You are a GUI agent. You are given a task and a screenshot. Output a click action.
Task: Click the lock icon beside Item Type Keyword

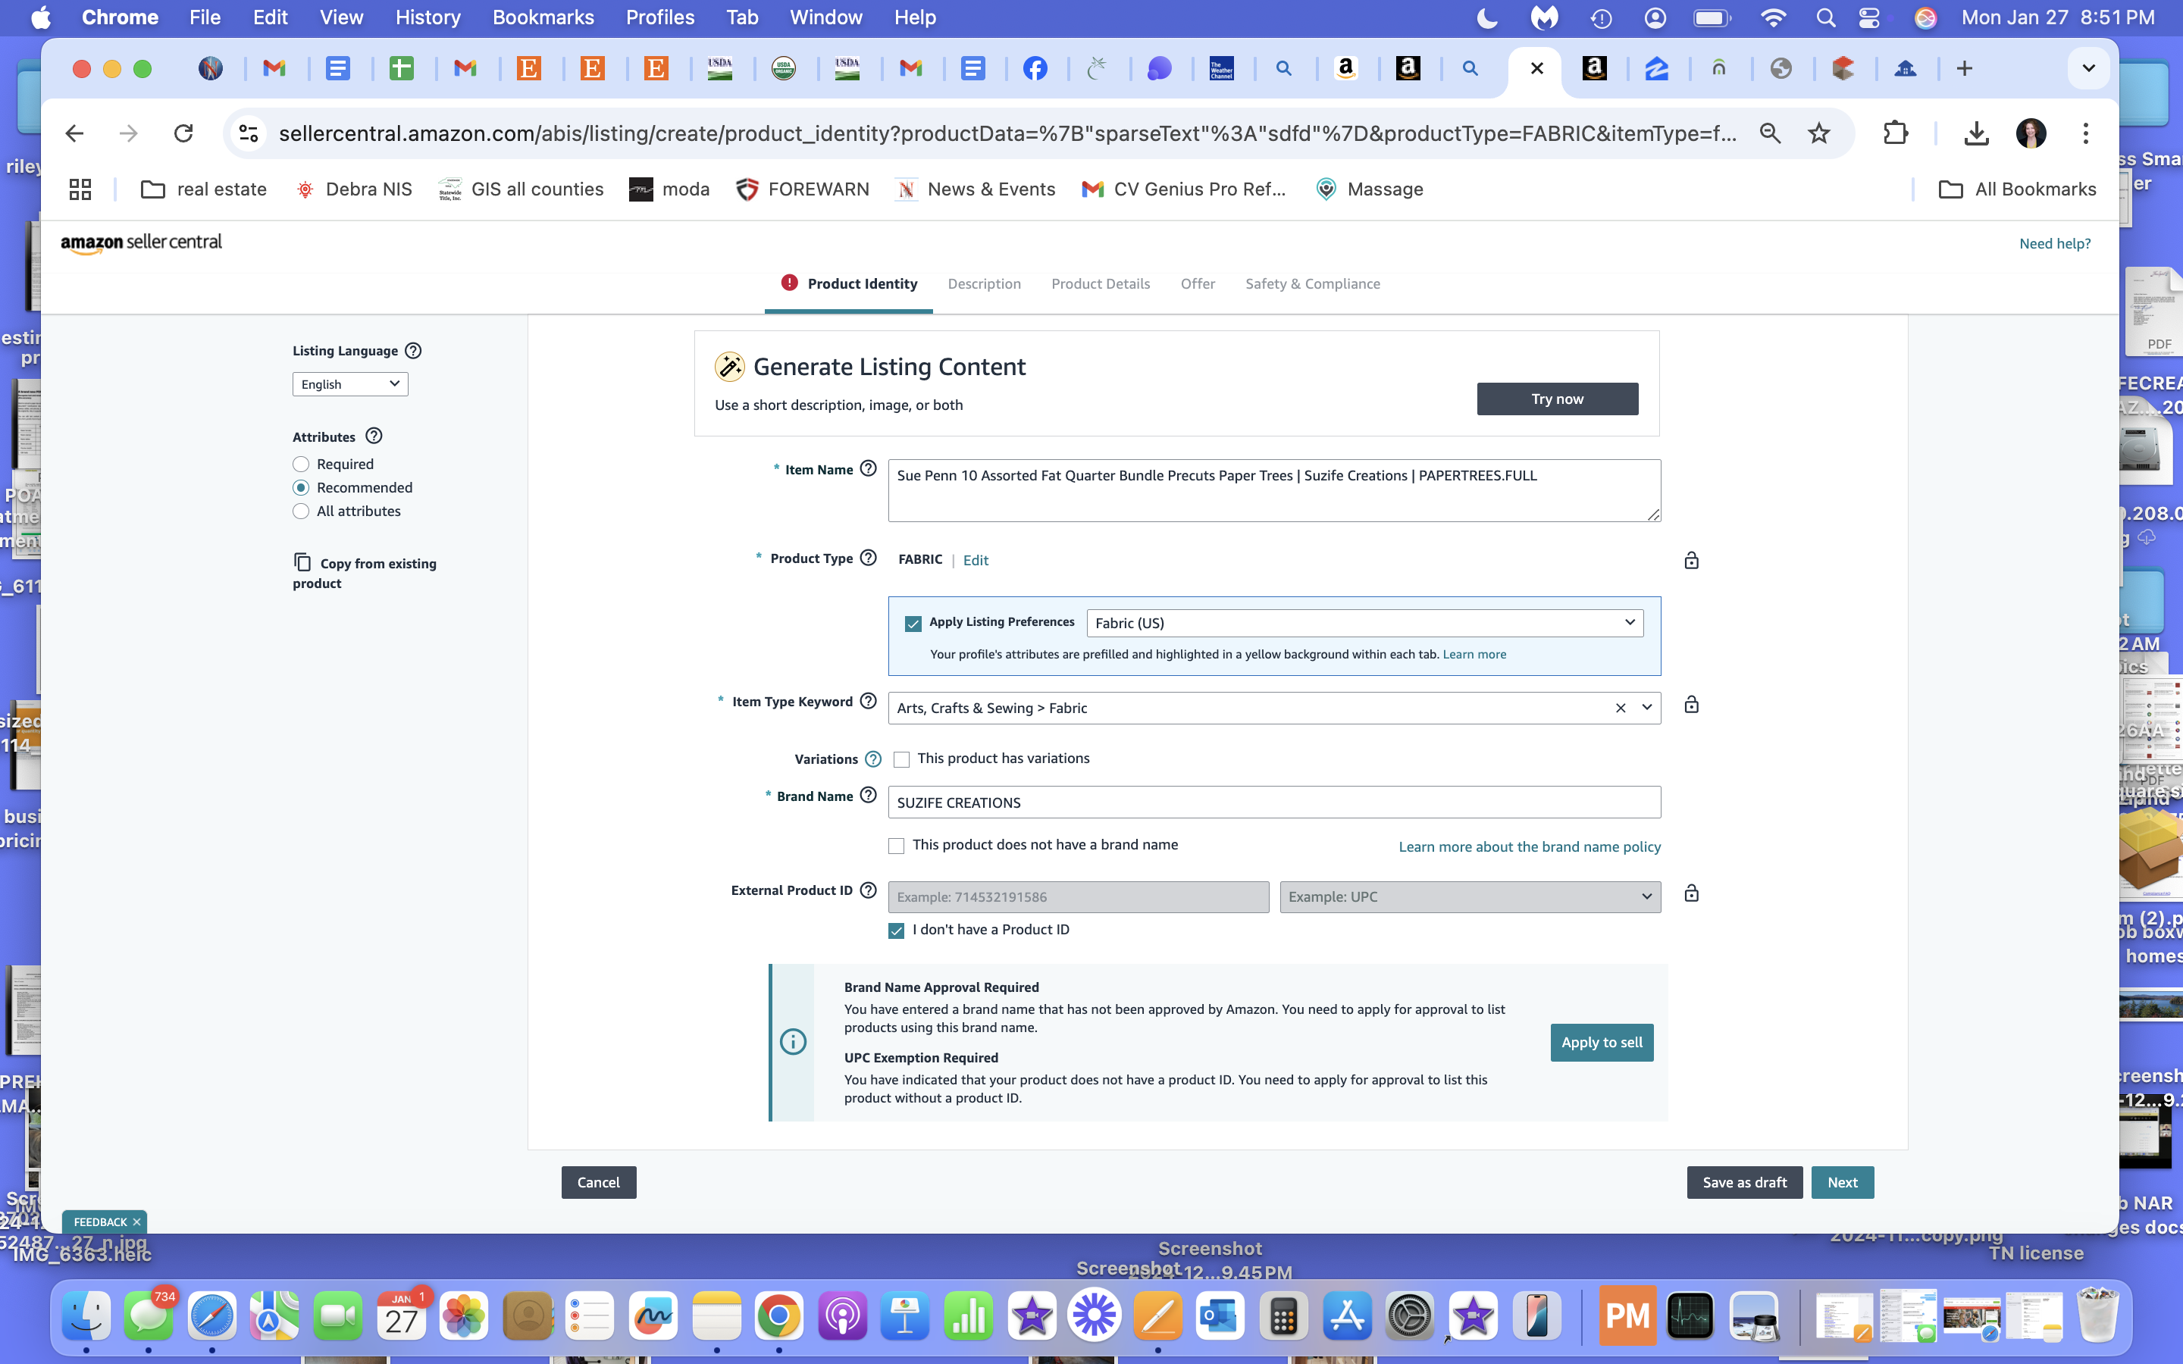point(1691,704)
